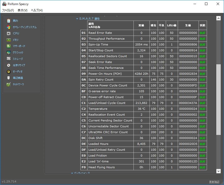Click raw value 000000012D
224x185 pixels.
pyautogui.click(x=188, y=162)
